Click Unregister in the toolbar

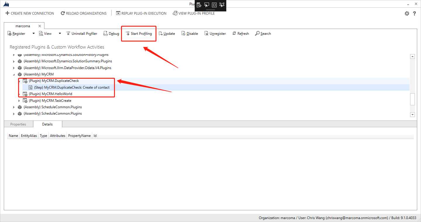(215, 34)
